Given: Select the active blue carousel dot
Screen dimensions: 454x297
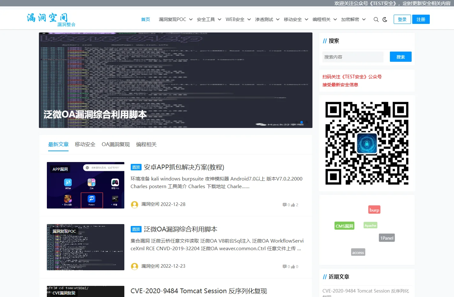Looking at the screenshot, I should (x=302, y=122).
